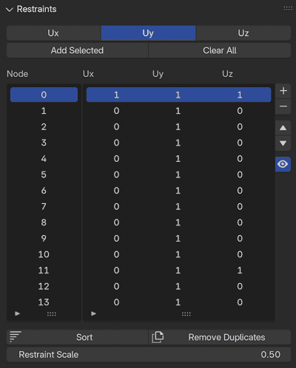Click the Add Selected button
The image size is (296, 368).
[77, 50]
